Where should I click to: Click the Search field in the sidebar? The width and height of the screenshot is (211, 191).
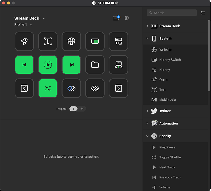tap(171, 13)
